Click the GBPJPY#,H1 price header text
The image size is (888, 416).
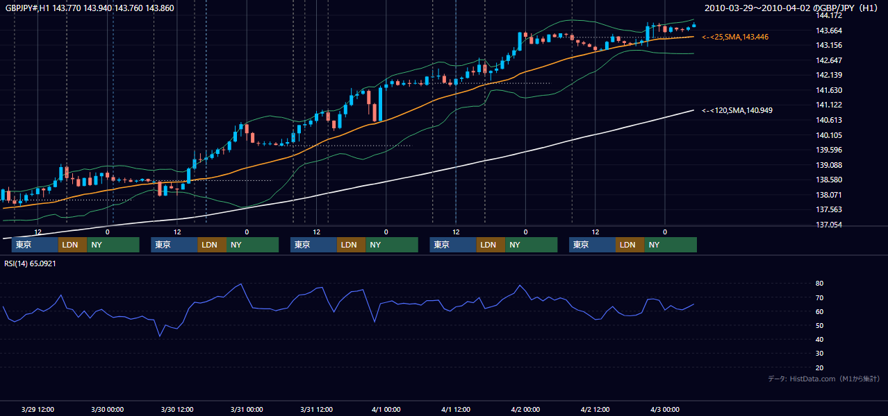click(90, 8)
